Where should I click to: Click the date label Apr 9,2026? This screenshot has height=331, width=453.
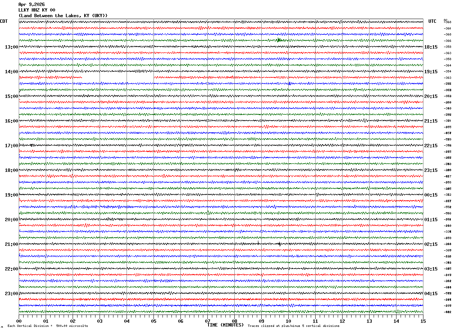32,4
